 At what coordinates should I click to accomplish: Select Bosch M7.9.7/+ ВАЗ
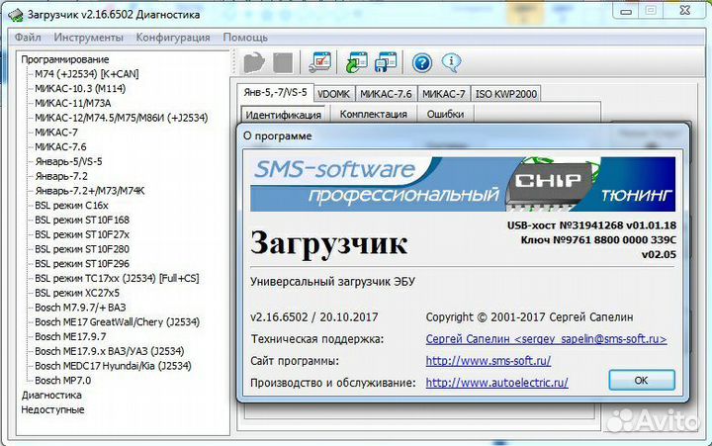pyautogui.click(x=80, y=307)
